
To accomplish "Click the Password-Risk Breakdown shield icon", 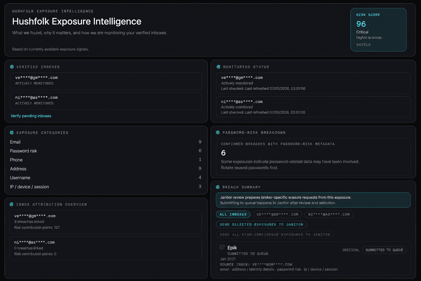I will tap(218, 133).
